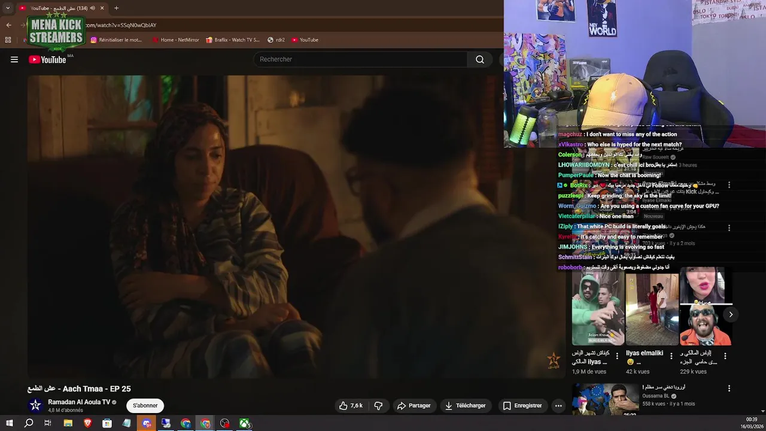Image resolution: width=766 pixels, height=431 pixels.
Task: Share the video using Partager
Action: coord(414,406)
